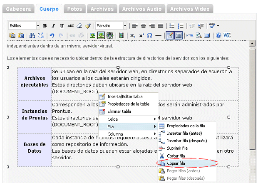Expand spellchecker language arrow
The image size is (258, 183).
coord(218,26)
